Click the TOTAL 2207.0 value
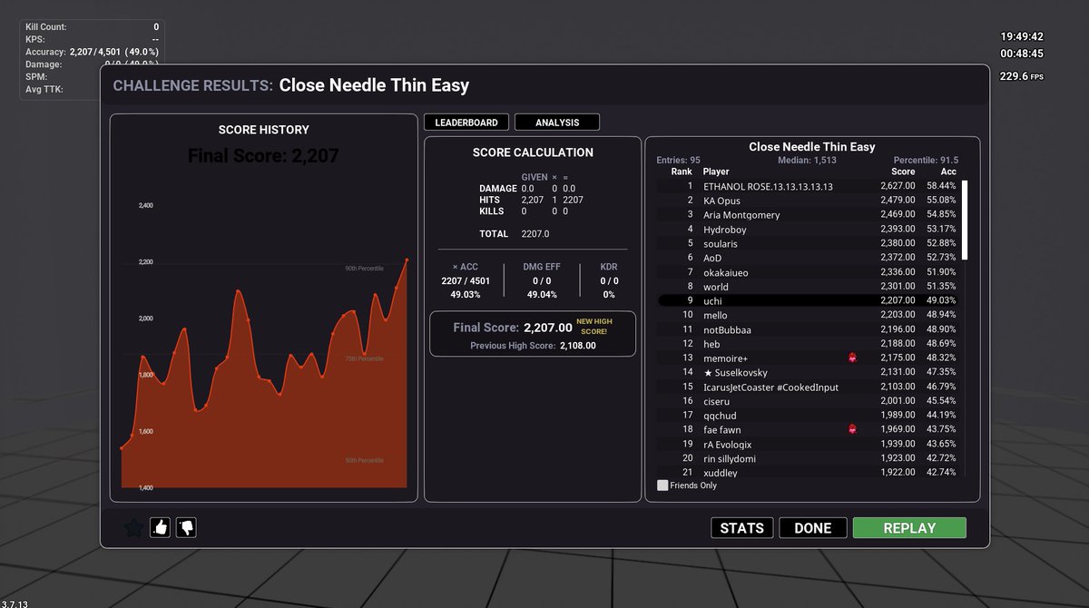Viewport: 1089px width, 608px height. point(535,233)
